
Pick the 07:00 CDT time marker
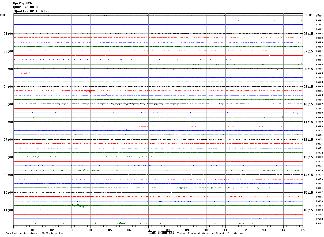[x=8, y=140]
